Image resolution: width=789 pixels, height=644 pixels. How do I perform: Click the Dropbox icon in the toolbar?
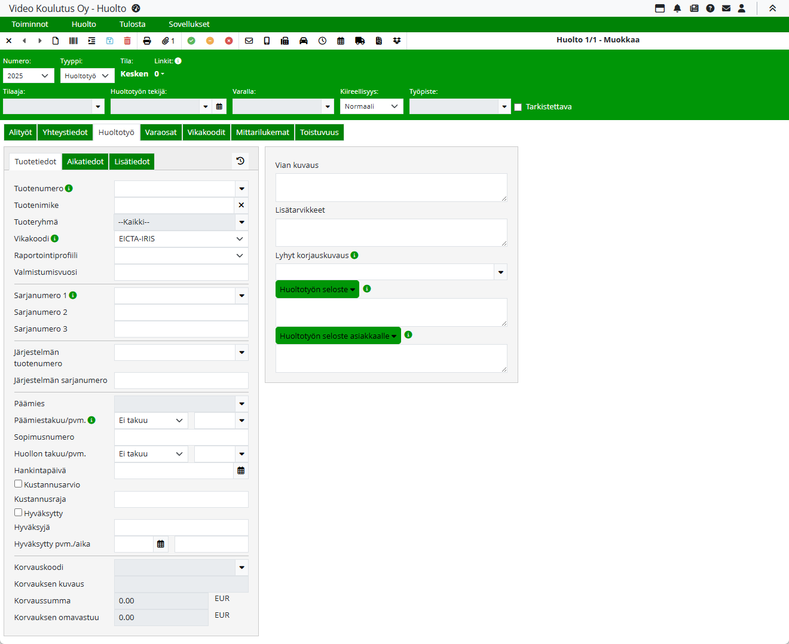click(397, 41)
